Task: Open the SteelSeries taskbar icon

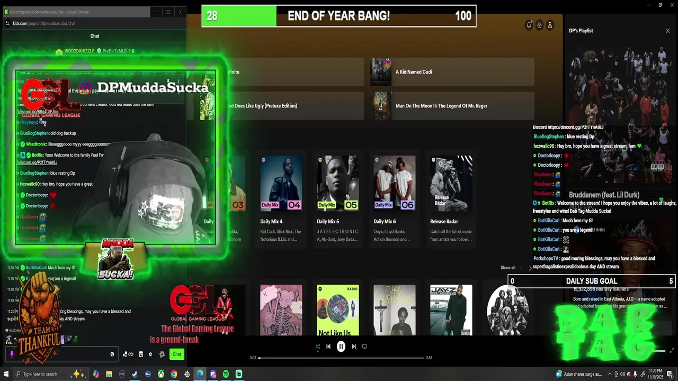Action: coord(187,374)
